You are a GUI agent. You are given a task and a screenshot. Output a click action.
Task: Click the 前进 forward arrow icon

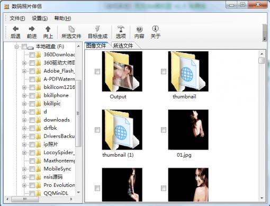tap(32, 29)
